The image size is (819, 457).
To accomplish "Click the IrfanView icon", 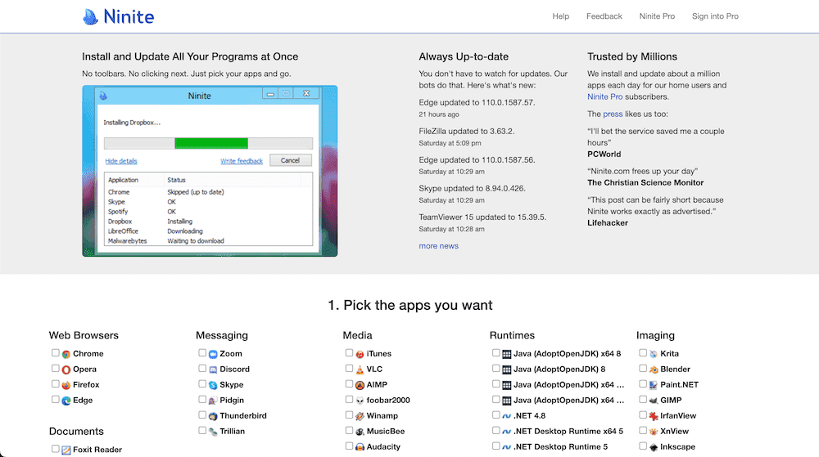I will 654,416.
